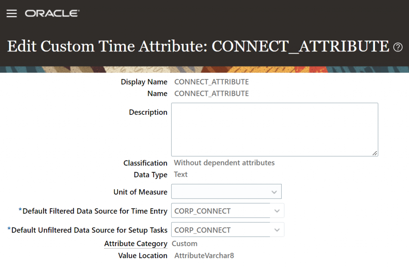
Task: Click the Attribute Category value Custom
Action: [x=184, y=243]
